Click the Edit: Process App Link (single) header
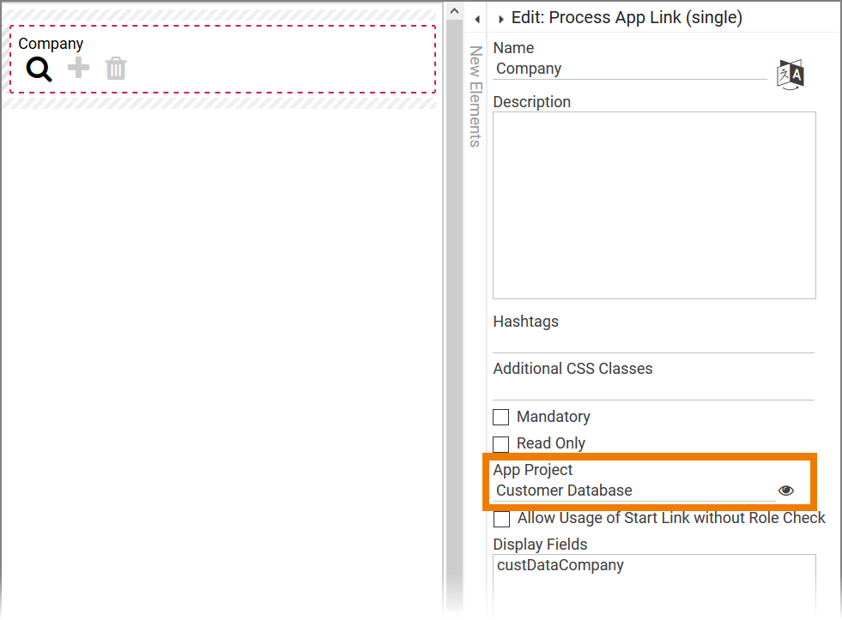Viewport: 842px width, 620px height. tap(627, 17)
